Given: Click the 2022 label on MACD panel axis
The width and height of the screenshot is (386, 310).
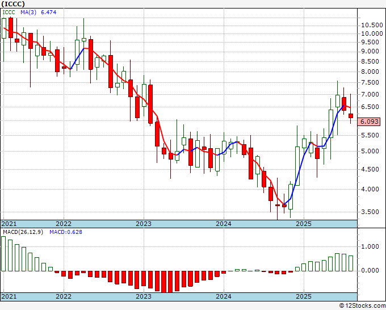Looking at the screenshot, I should click(x=64, y=296).
